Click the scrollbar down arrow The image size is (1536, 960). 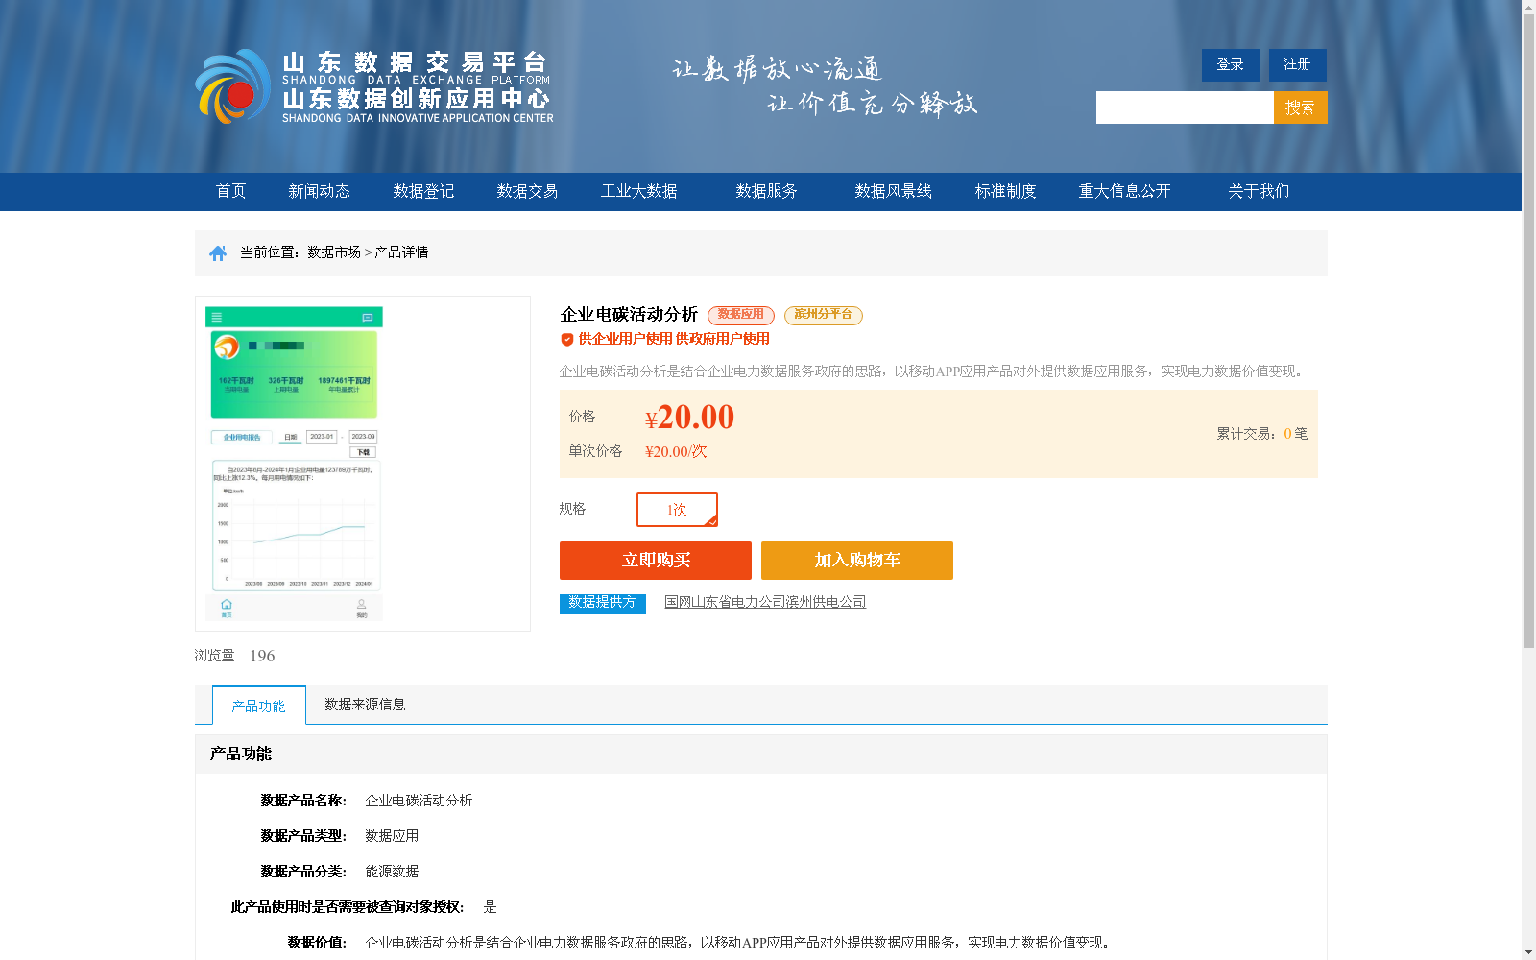click(x=1528, y=952)
